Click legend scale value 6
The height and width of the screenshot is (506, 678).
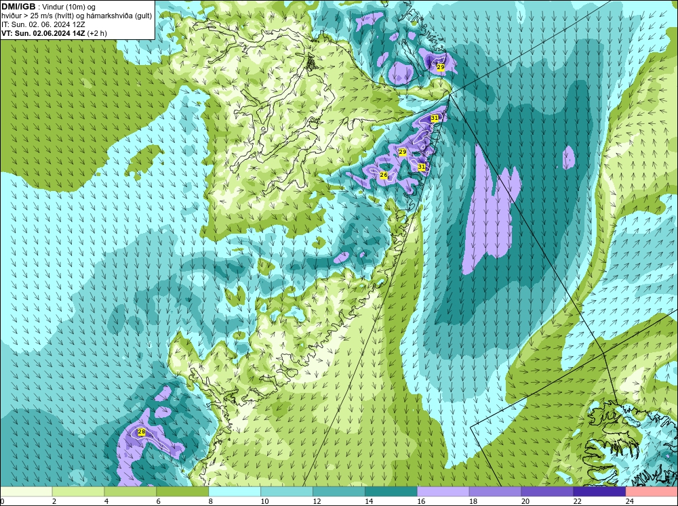coord(158,501)
